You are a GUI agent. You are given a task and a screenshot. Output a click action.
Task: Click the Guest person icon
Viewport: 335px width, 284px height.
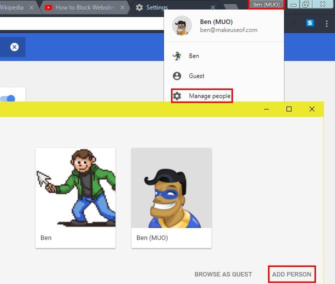pyautogui.click(x=177, y=76)
